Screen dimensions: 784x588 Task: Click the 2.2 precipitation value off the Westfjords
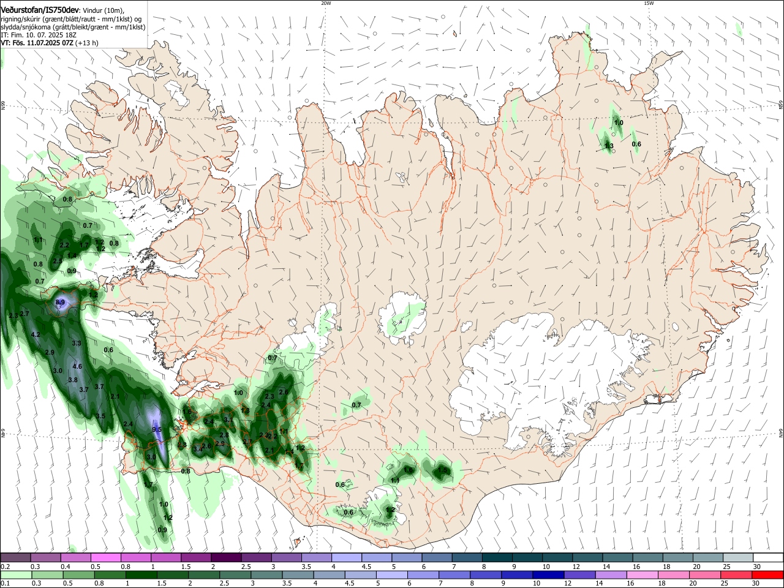click(x=65, y=245)
